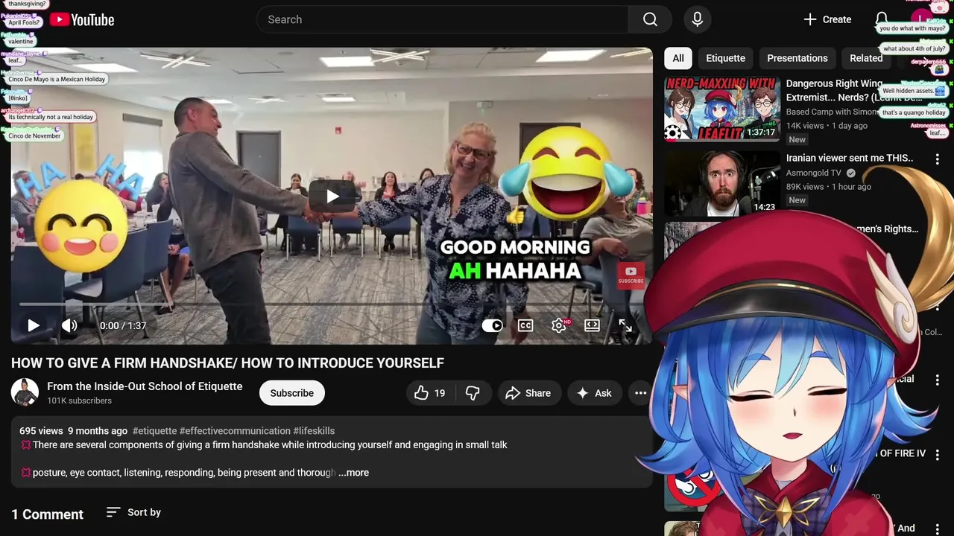The width and height of the screenshot is (954, 536).
Task: Open the player settings gear
Action: [559, 325]
